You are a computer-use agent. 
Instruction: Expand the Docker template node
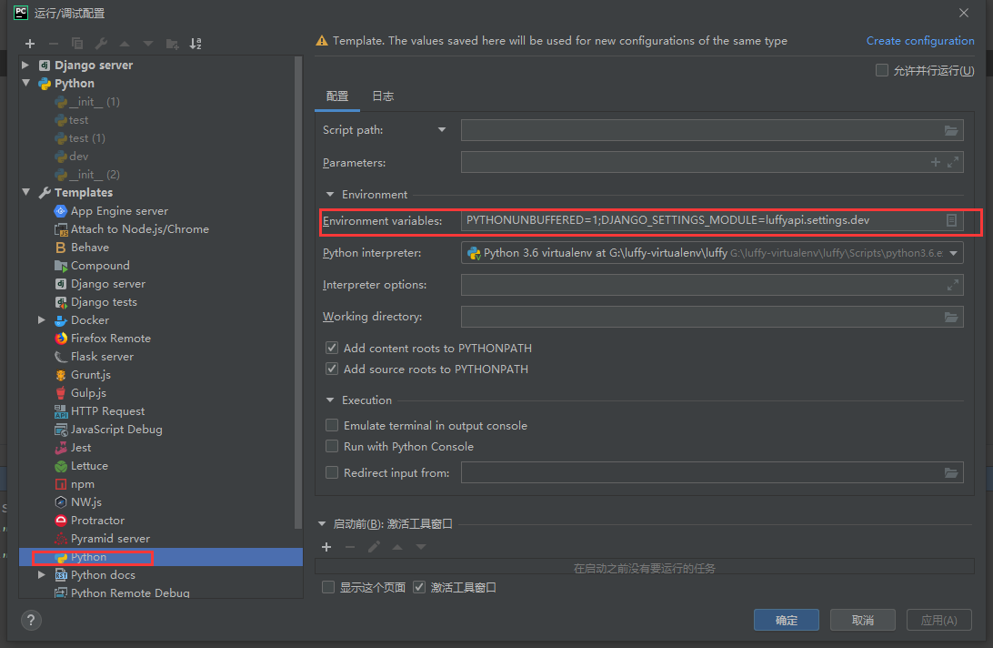(42, 320)
